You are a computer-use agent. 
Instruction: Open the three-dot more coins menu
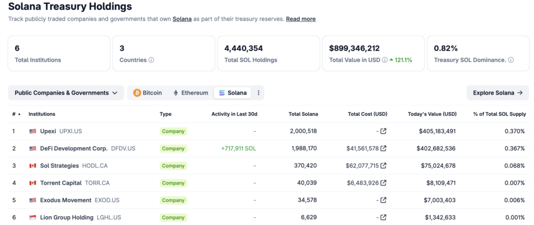click(x=258, y=93)
